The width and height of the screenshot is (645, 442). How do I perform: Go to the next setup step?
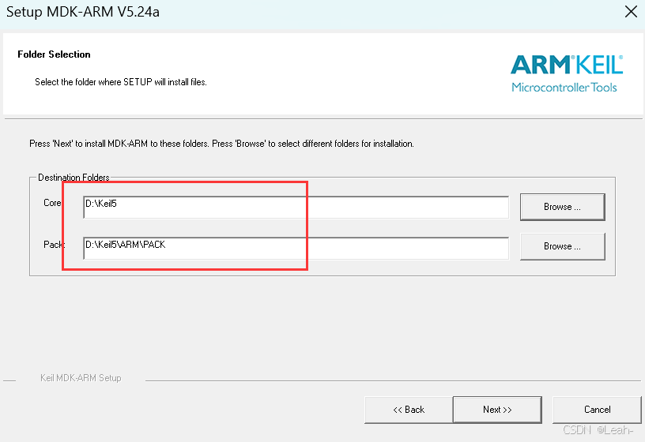497,410
